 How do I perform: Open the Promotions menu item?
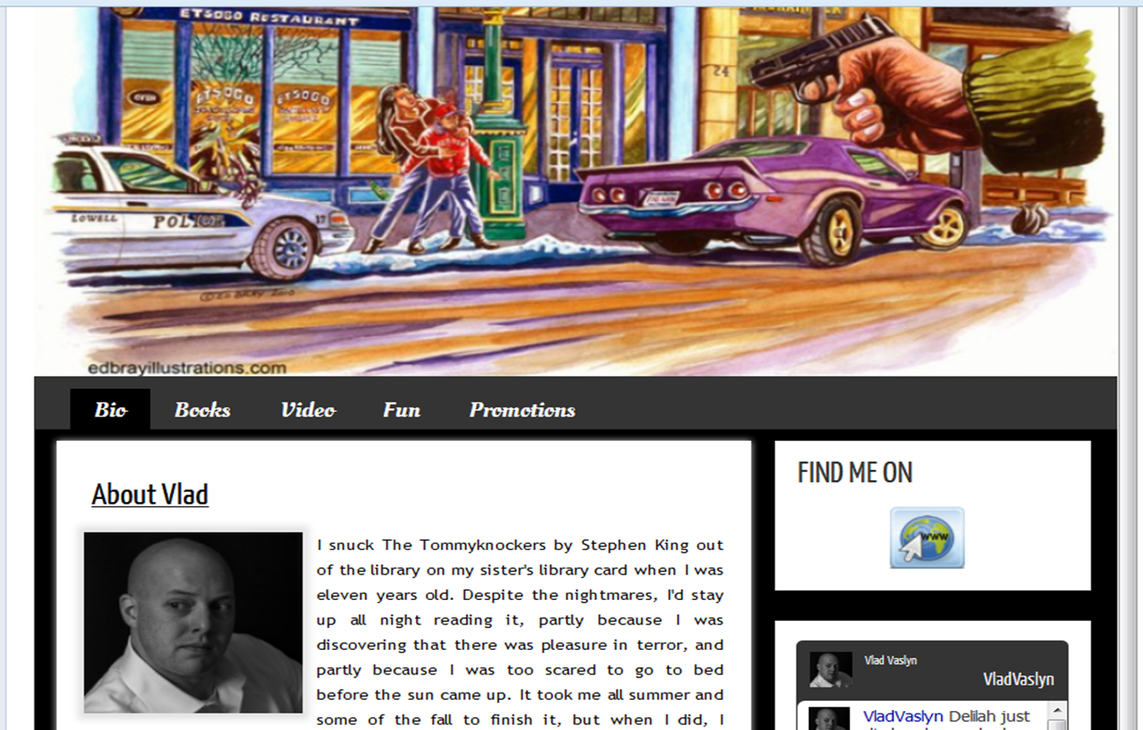coord(522,409)
